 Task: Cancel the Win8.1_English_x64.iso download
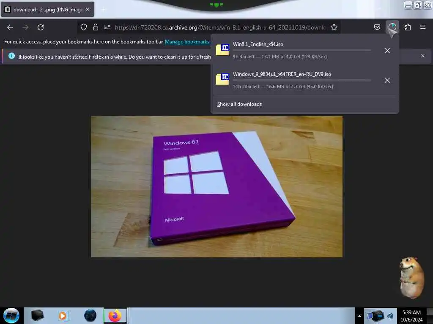point(387,51)
